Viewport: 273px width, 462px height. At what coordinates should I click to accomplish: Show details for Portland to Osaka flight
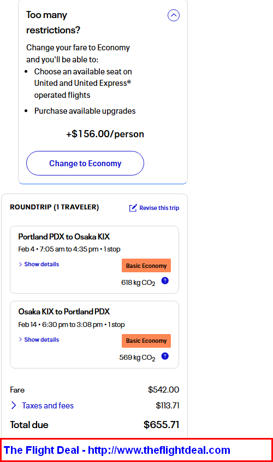[41, 264]
